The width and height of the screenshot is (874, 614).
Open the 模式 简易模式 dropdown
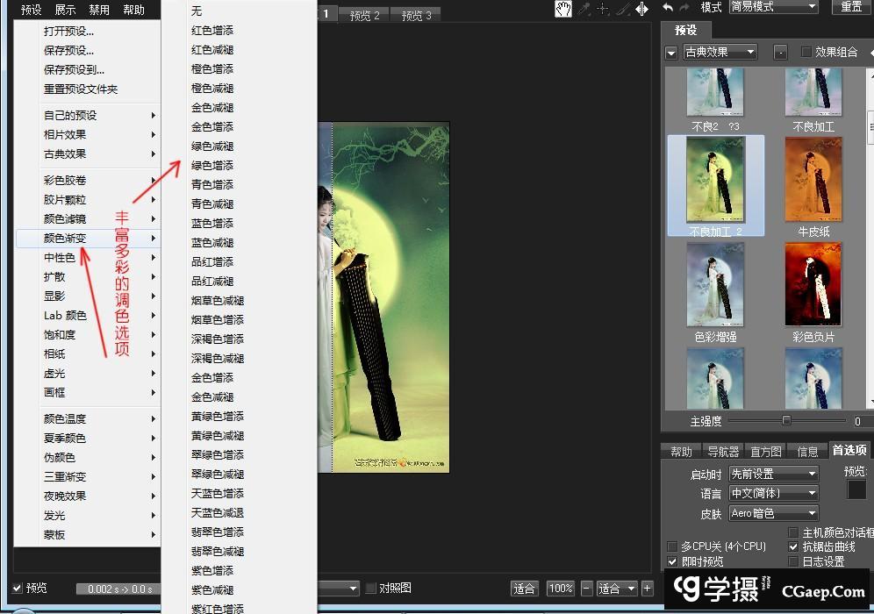tap(773, 7)
